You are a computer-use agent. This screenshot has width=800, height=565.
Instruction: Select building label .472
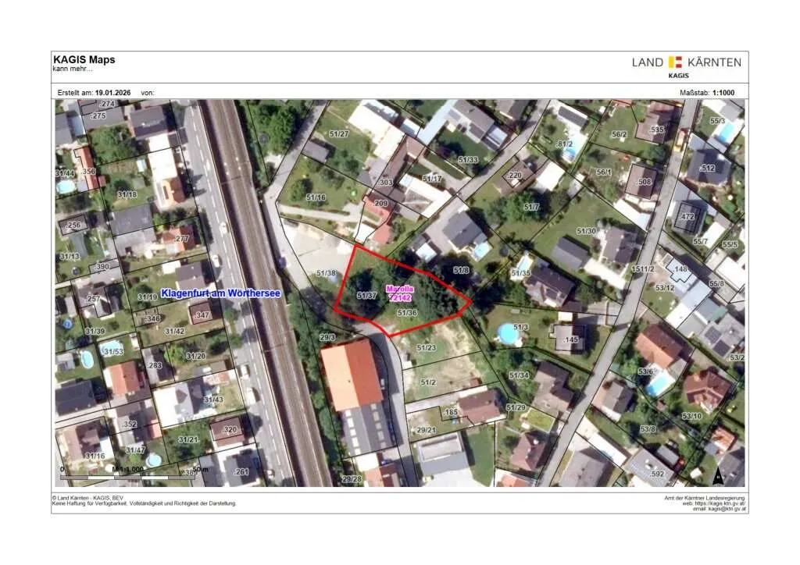click(687, 216)
